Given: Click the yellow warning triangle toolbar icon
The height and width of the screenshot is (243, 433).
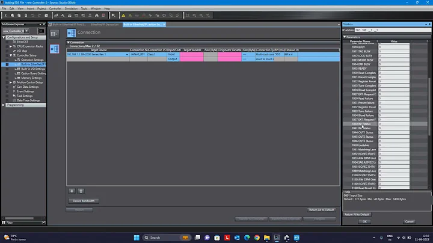Looking at the screenshot, I should 123,16.
